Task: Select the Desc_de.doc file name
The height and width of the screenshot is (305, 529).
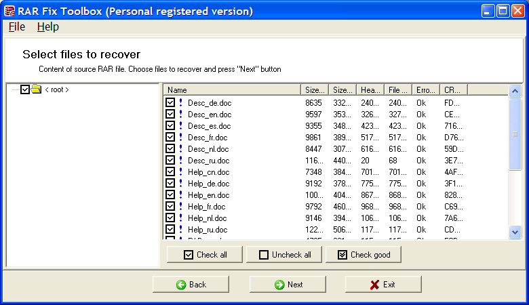Action: tap(210, 103)
